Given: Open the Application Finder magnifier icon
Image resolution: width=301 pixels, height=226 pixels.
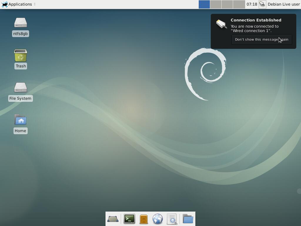Looking at the screenshot, I should coord(172,219).
